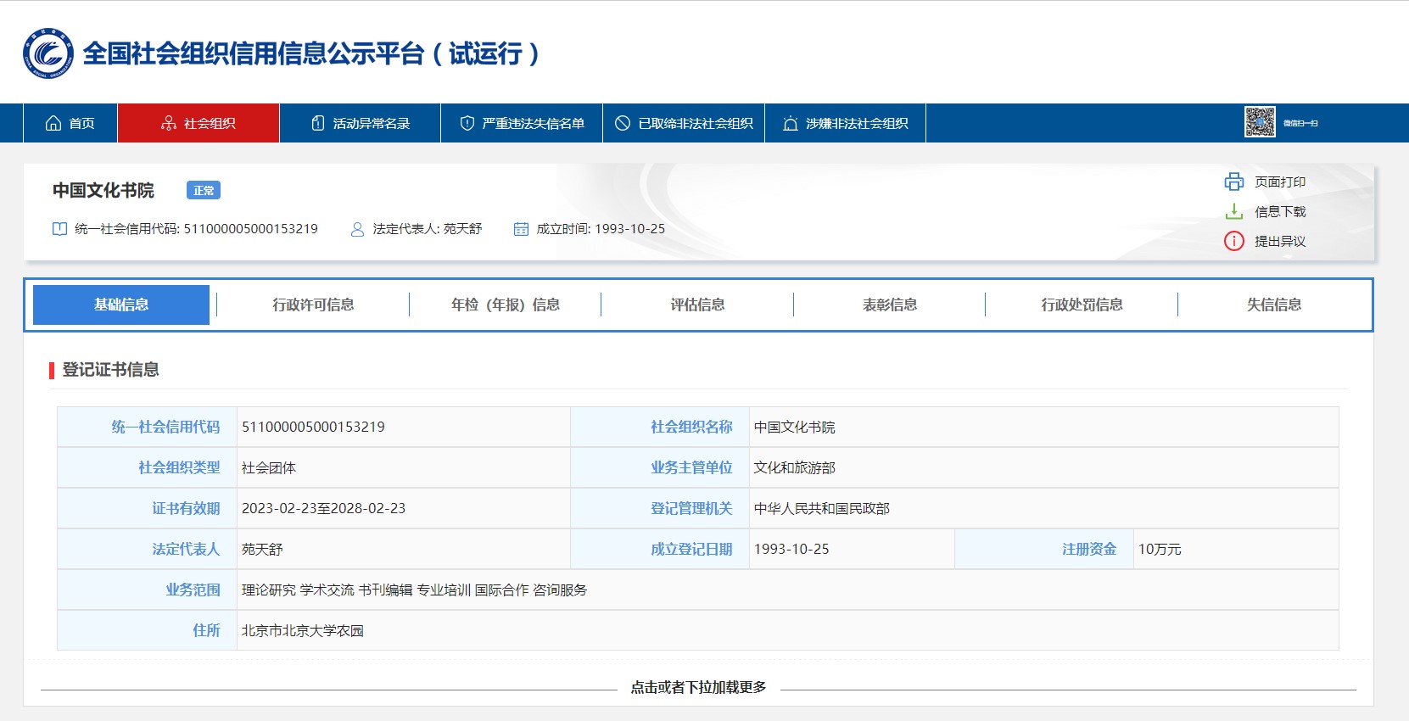Click the green download icon
Viewport: 1409px width, 721px height.
(x=1233, y=211)
